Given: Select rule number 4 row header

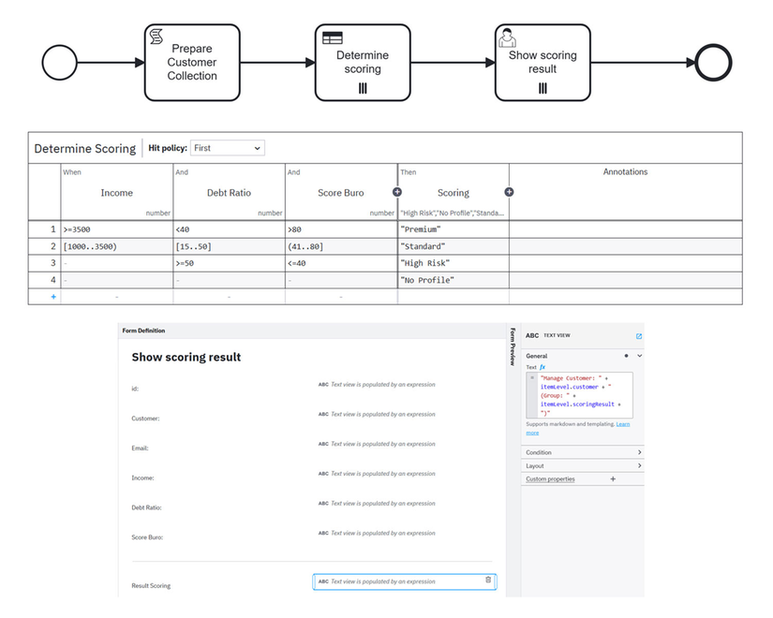Looking at the screenshot, I should [x=44, y=280].
